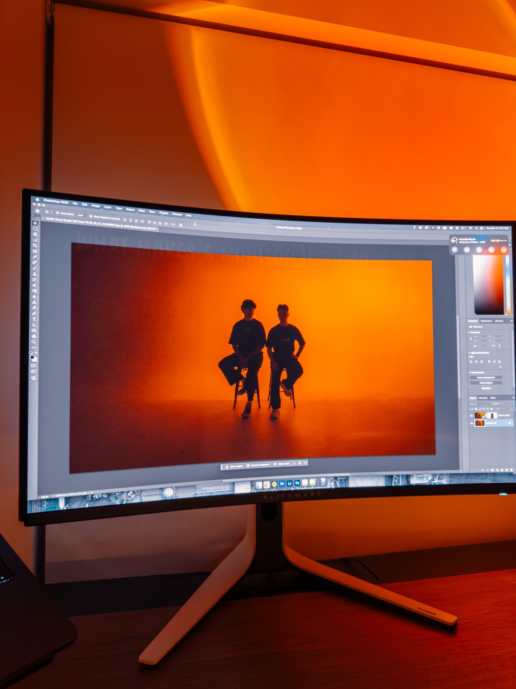Viewport: 516px width, 689px height.
Task: Open Wi-Fi status in the menu bar
Action: click(x=470, y=228)
